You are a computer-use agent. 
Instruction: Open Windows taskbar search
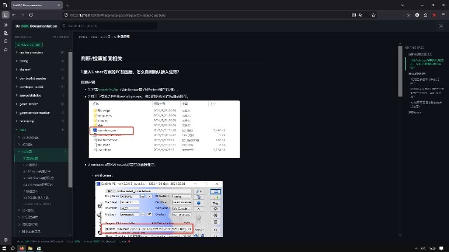pyautogui.click(x=12, y=249)
